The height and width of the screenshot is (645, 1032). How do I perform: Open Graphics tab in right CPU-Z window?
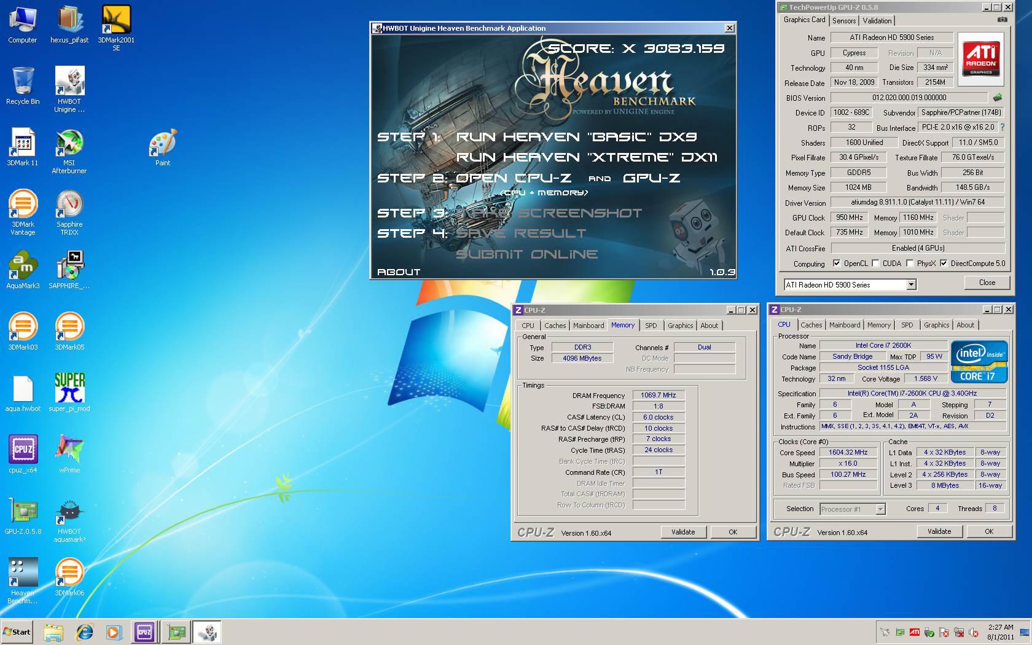[936, 325]
